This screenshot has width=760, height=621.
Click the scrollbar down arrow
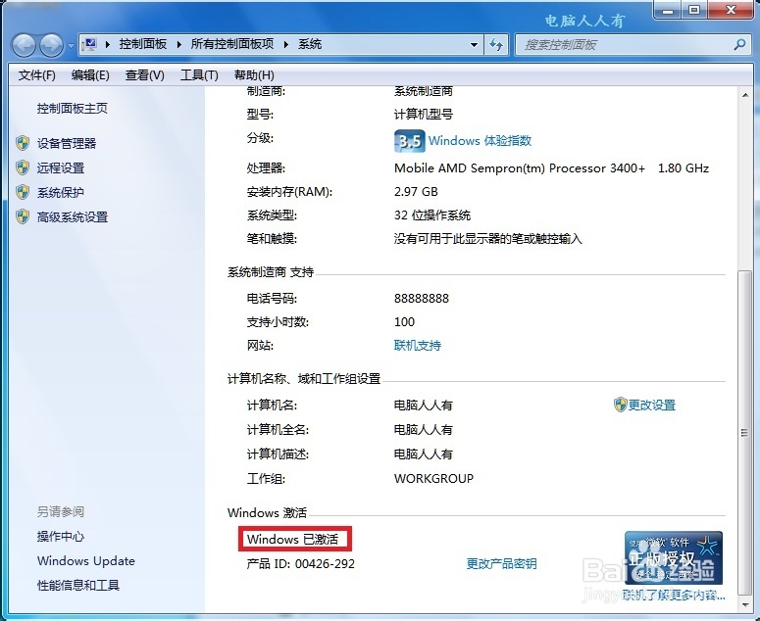pyautogui.click(x=745, y=604)
